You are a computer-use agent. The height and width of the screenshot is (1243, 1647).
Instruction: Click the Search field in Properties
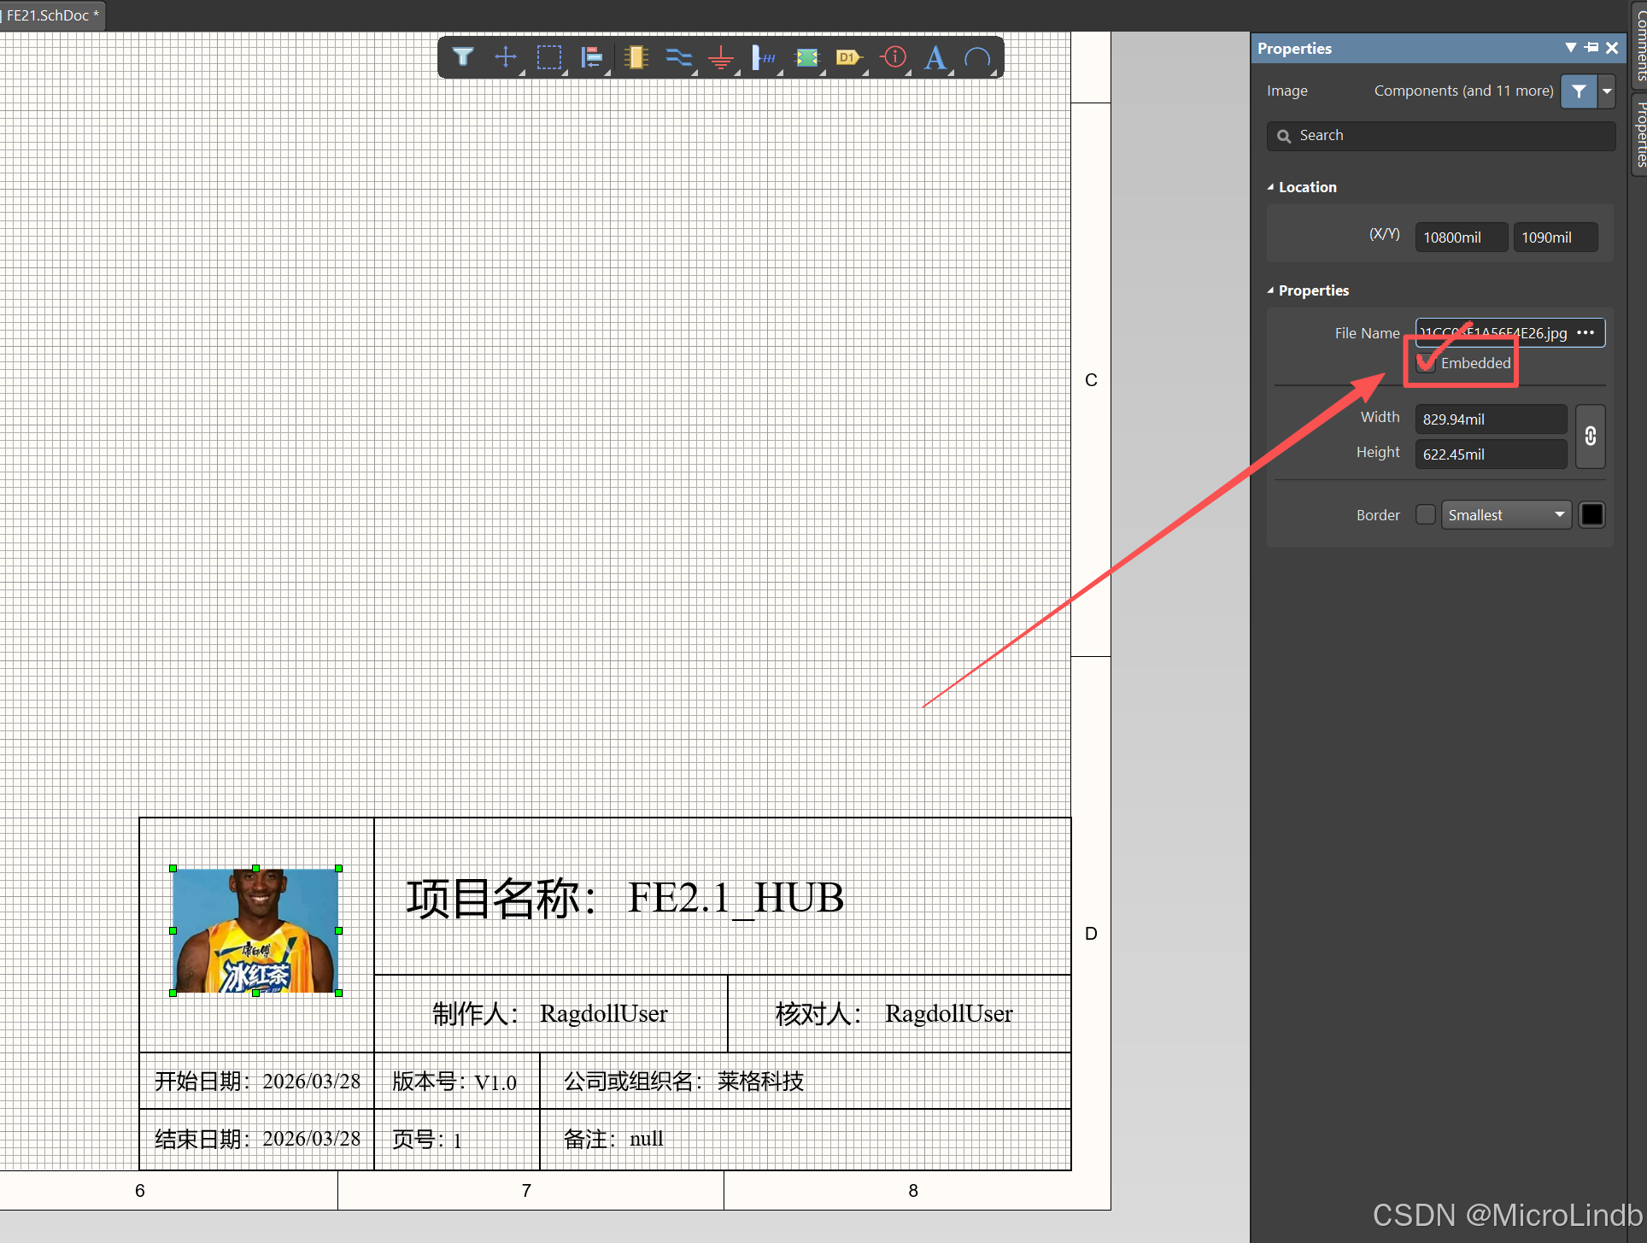click(x=1440, y=136)
